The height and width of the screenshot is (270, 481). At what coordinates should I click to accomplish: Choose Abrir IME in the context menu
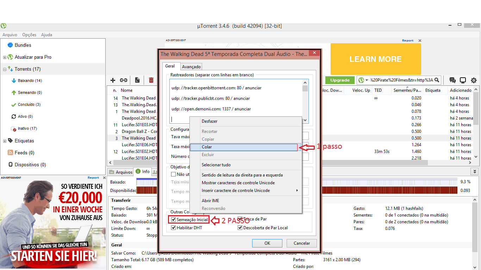(x=246, y=201)
